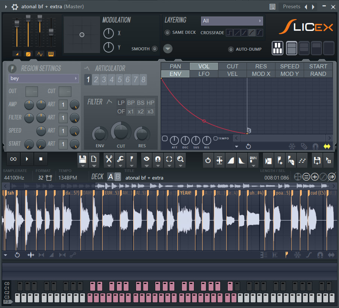Open the sample editing tools (wrench icon)

point(120,160)
